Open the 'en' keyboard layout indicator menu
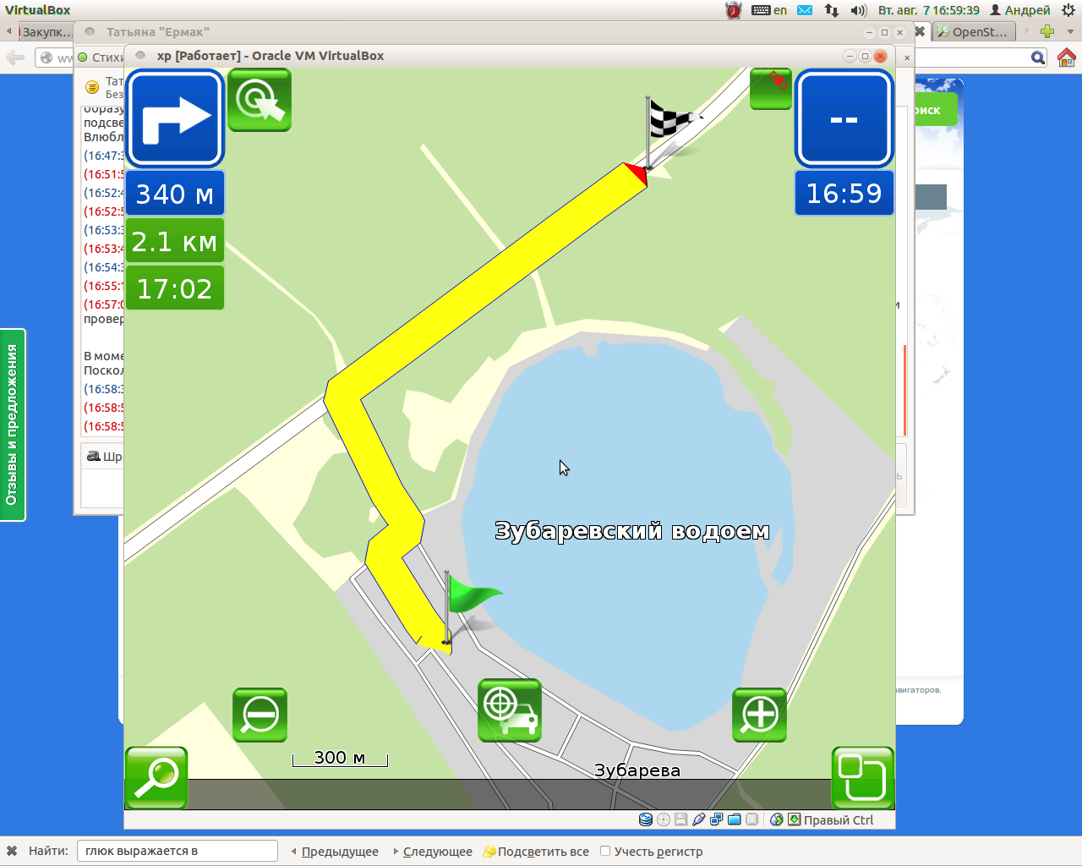1082x866 pixels. 769,10
